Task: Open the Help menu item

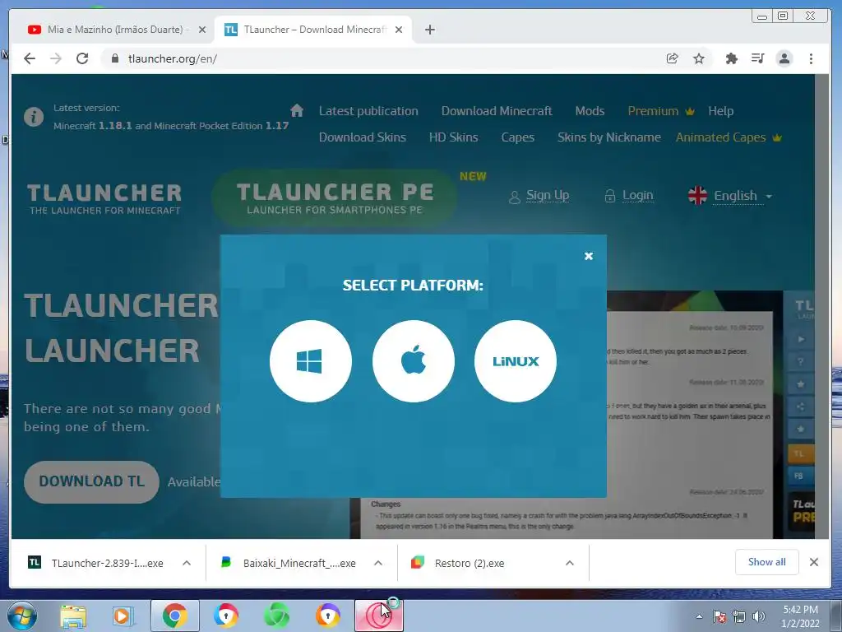Action: click(720, 111)
